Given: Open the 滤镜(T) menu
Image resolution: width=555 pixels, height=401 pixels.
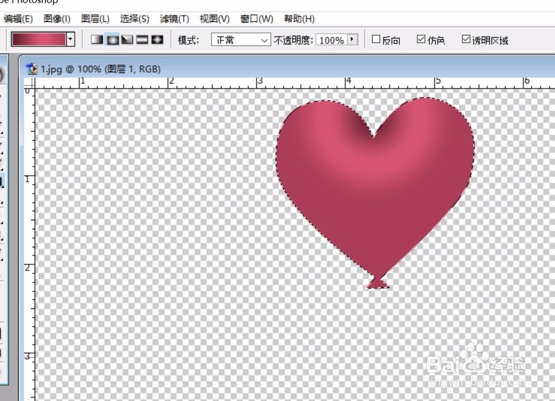Looking at the screenshot, I should (174, 19).
